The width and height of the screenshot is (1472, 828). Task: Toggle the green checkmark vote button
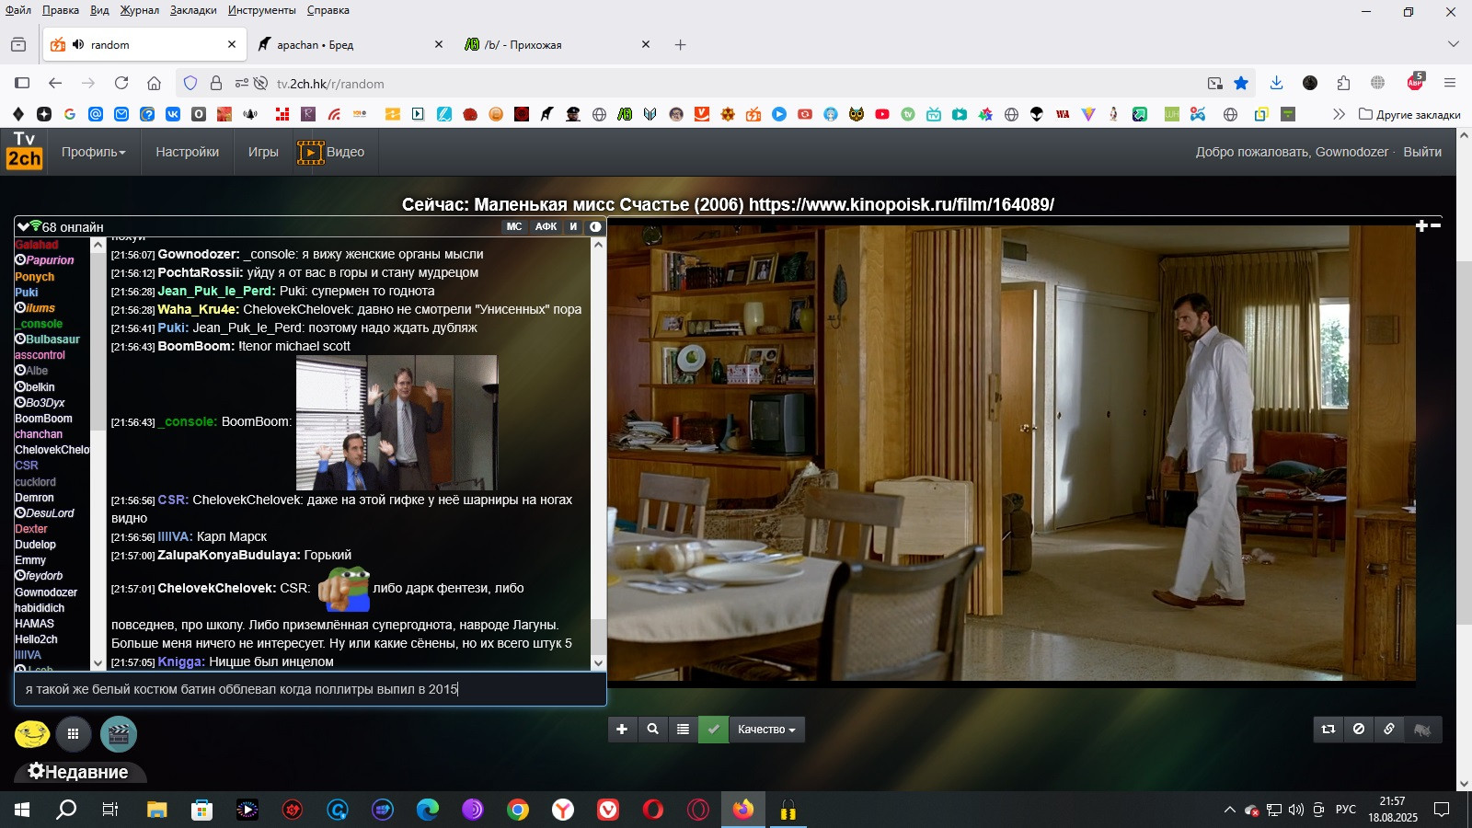pyautogui.click(x=713, y=729)
